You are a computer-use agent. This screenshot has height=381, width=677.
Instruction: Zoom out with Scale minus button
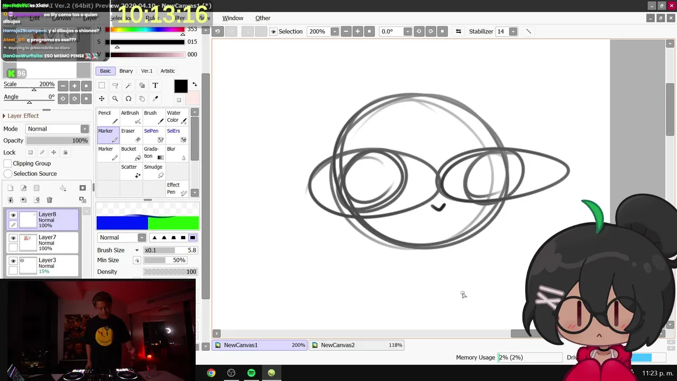(x=63, y=86)
